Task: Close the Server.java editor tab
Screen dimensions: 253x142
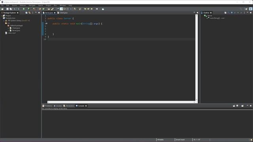Action: (55, 13)
